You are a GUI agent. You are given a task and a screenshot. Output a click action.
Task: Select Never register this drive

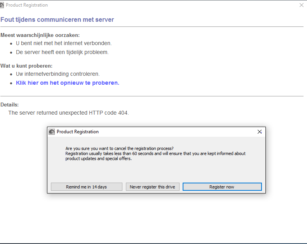(x=152, y=187)
